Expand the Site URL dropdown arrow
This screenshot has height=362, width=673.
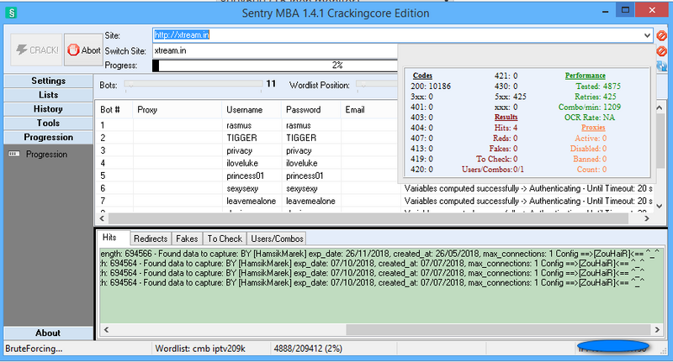pyautogui.click(x=647, y=35)
